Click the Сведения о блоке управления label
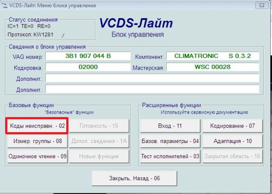 pos(47,47)
